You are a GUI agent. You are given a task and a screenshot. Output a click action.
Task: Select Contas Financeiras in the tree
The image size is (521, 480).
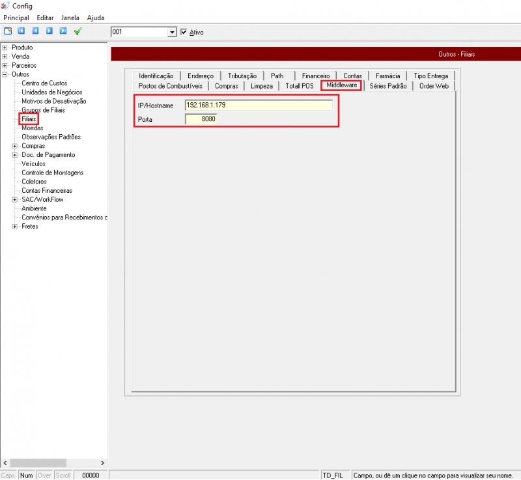click(x=47, y=190)
